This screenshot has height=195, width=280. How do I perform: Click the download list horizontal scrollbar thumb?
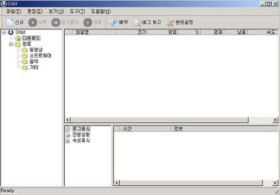[159, 120]
